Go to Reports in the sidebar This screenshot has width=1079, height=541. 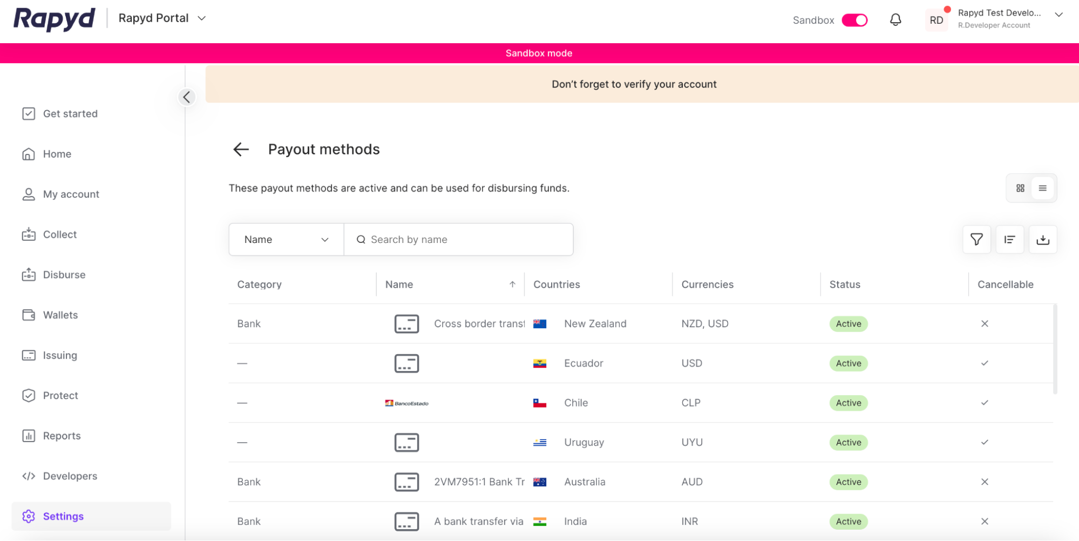pos(62,436)
